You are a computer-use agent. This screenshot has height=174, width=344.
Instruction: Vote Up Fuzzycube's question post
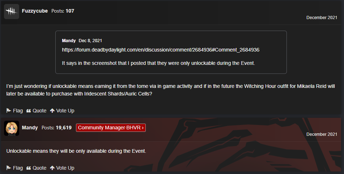pyautogui.click(x=62, y=111)
